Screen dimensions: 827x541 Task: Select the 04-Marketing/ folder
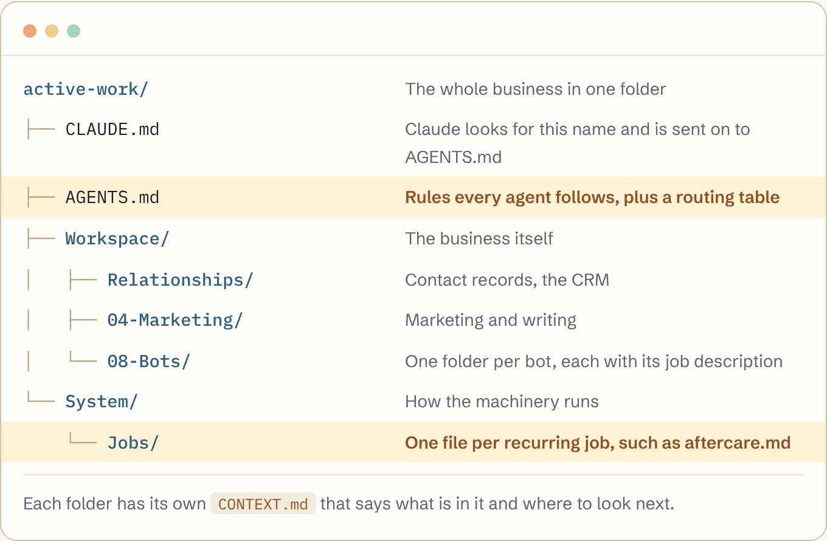(175, 320)
